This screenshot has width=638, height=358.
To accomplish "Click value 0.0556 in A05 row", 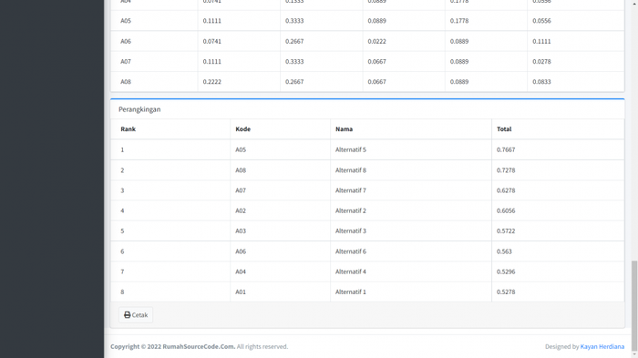I will tap(541, 21).
